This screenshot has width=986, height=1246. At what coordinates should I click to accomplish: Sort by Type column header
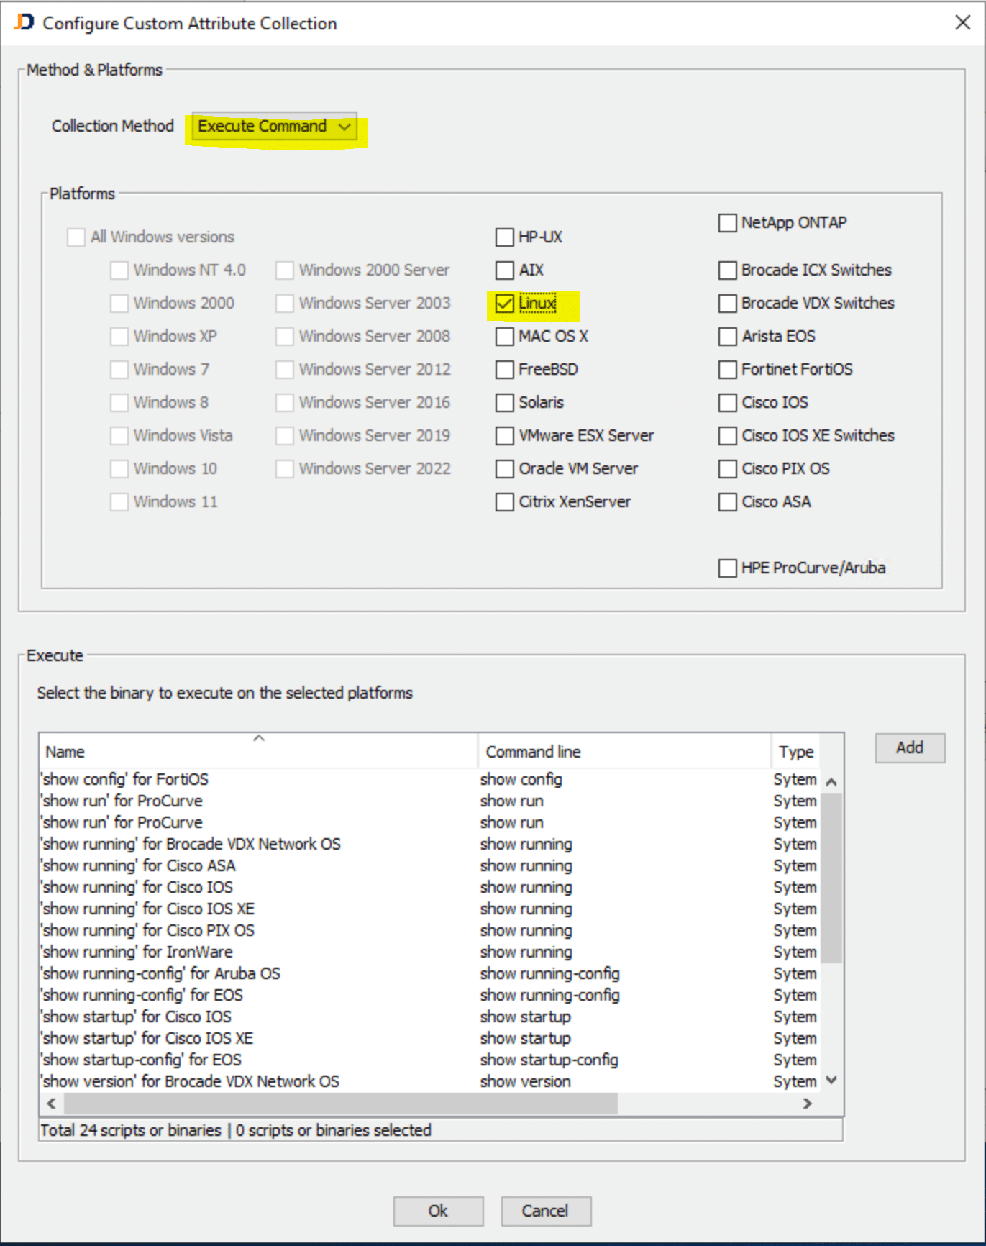(x=796, y=752)
